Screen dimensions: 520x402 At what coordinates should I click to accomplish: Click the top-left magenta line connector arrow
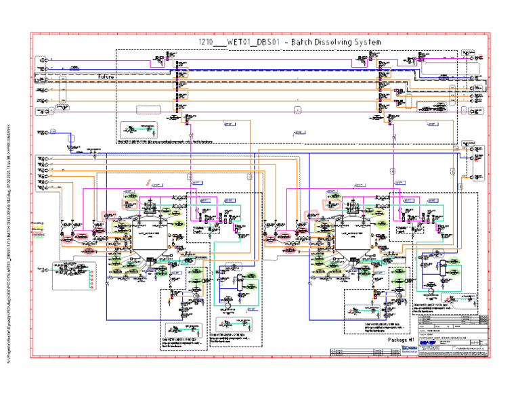(x=47, y=60)
